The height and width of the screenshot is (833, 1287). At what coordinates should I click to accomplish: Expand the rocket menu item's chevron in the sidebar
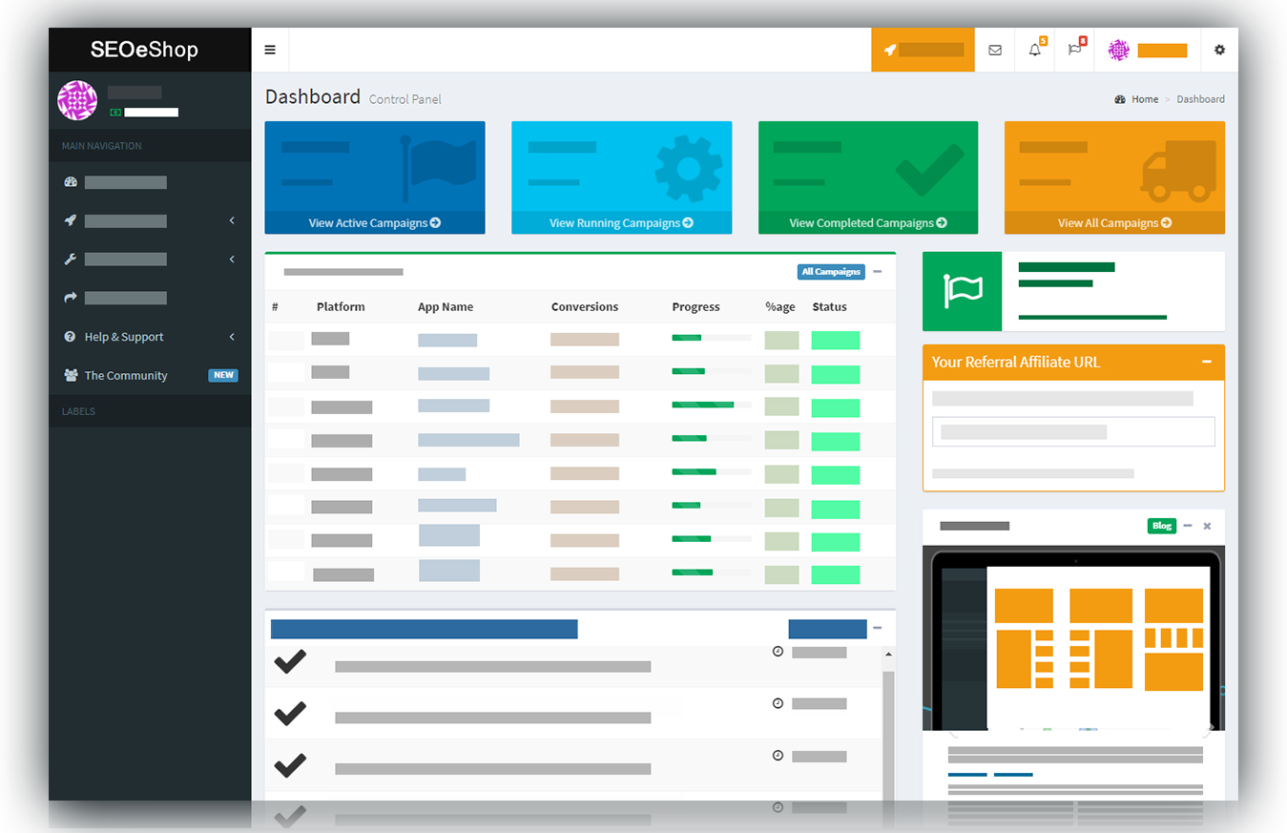click(x=232, y=221)
